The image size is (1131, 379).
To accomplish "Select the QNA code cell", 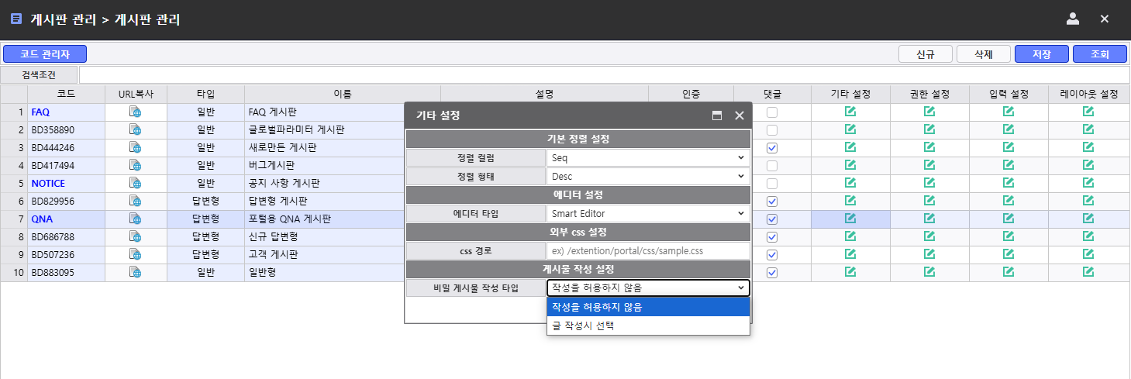I will pos(66,219).
